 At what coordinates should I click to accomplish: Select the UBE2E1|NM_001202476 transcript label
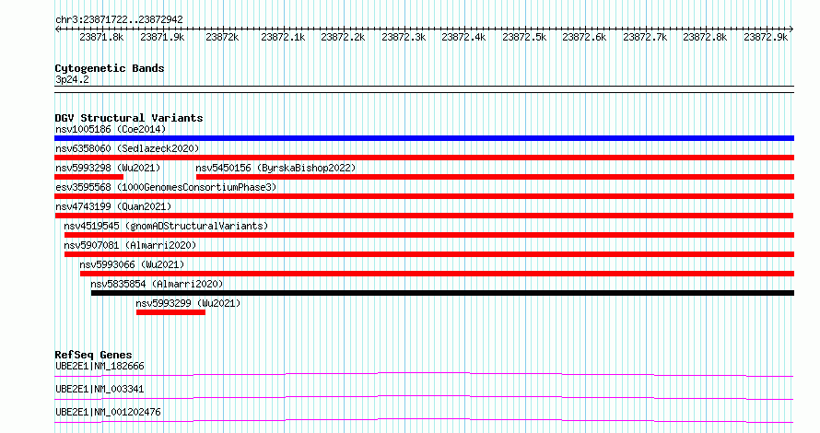108,412
